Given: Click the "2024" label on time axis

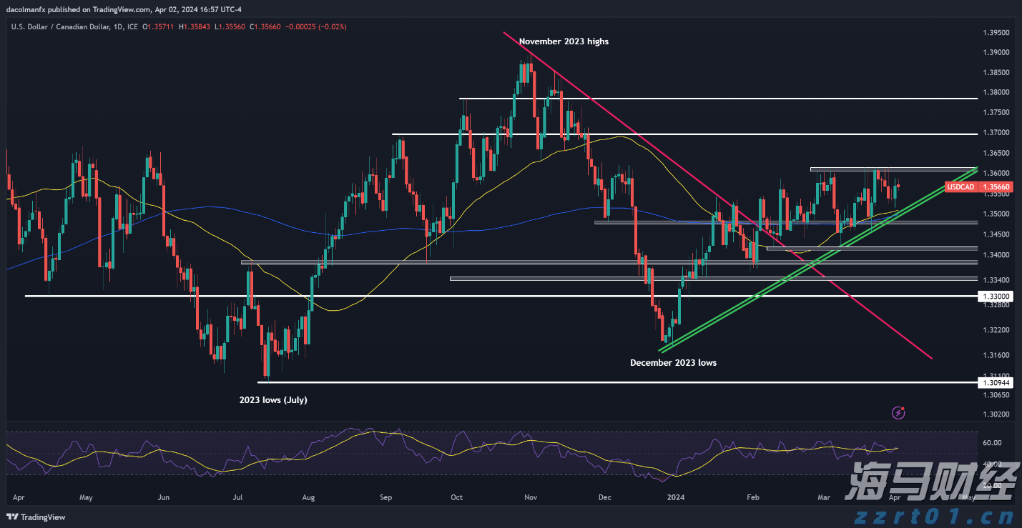Looking at the screenshot, I should click(x=675, y=497).
